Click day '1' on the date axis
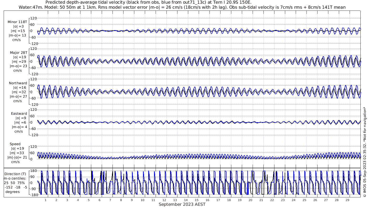 point(45,200)
